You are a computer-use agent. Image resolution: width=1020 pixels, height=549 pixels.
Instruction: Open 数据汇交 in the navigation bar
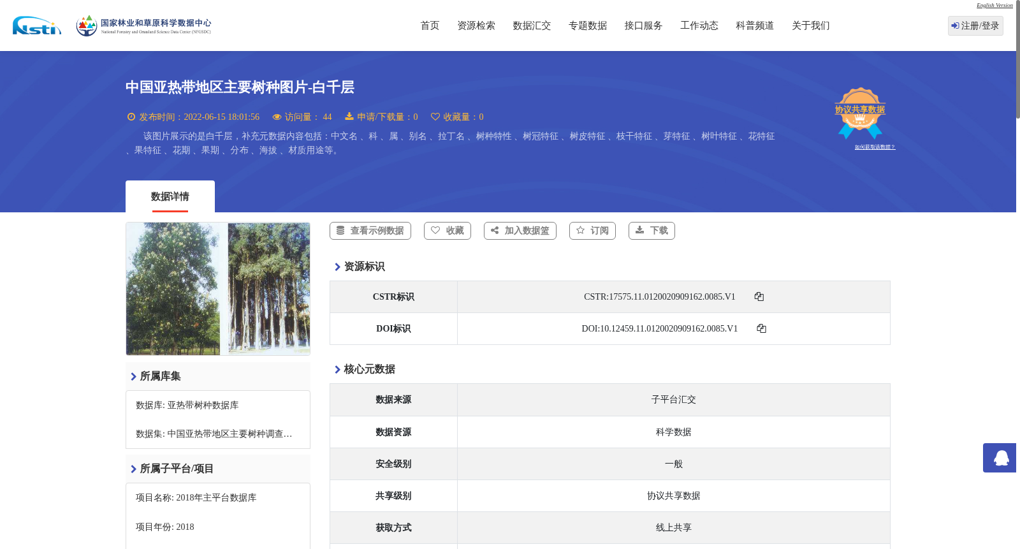tap(532, 26)
